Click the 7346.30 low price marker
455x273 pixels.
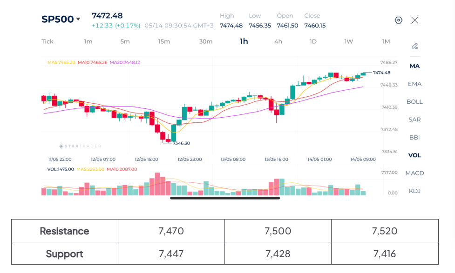181,143
